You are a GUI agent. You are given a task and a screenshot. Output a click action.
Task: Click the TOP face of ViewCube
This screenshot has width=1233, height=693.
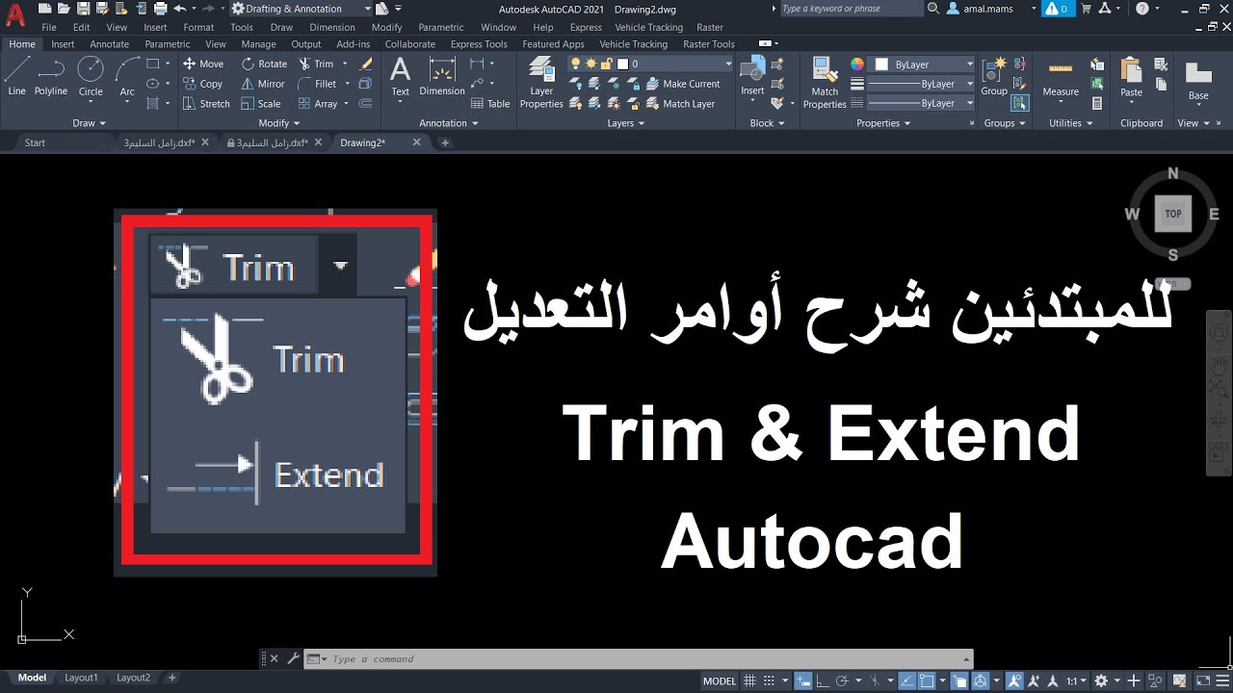point(1172,214)
